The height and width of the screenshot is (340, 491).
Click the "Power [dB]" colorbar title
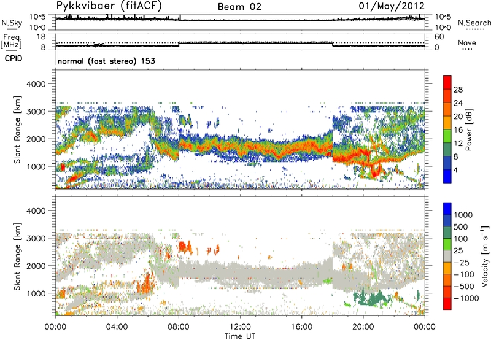468,129
